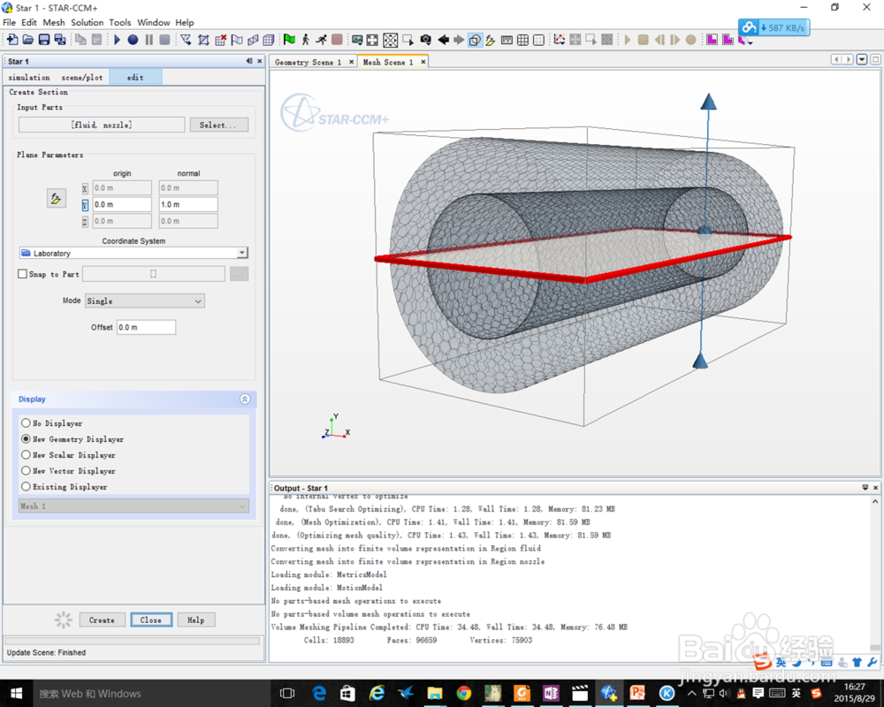Click the Save floppy disk icon

point(44,40)
